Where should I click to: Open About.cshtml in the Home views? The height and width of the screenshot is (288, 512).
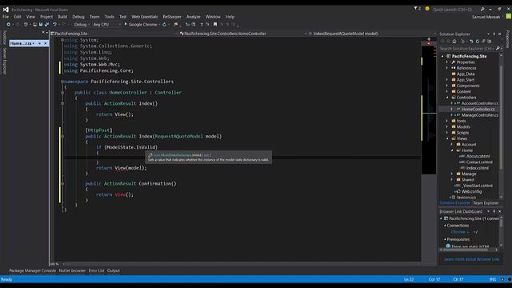point(478,156)
